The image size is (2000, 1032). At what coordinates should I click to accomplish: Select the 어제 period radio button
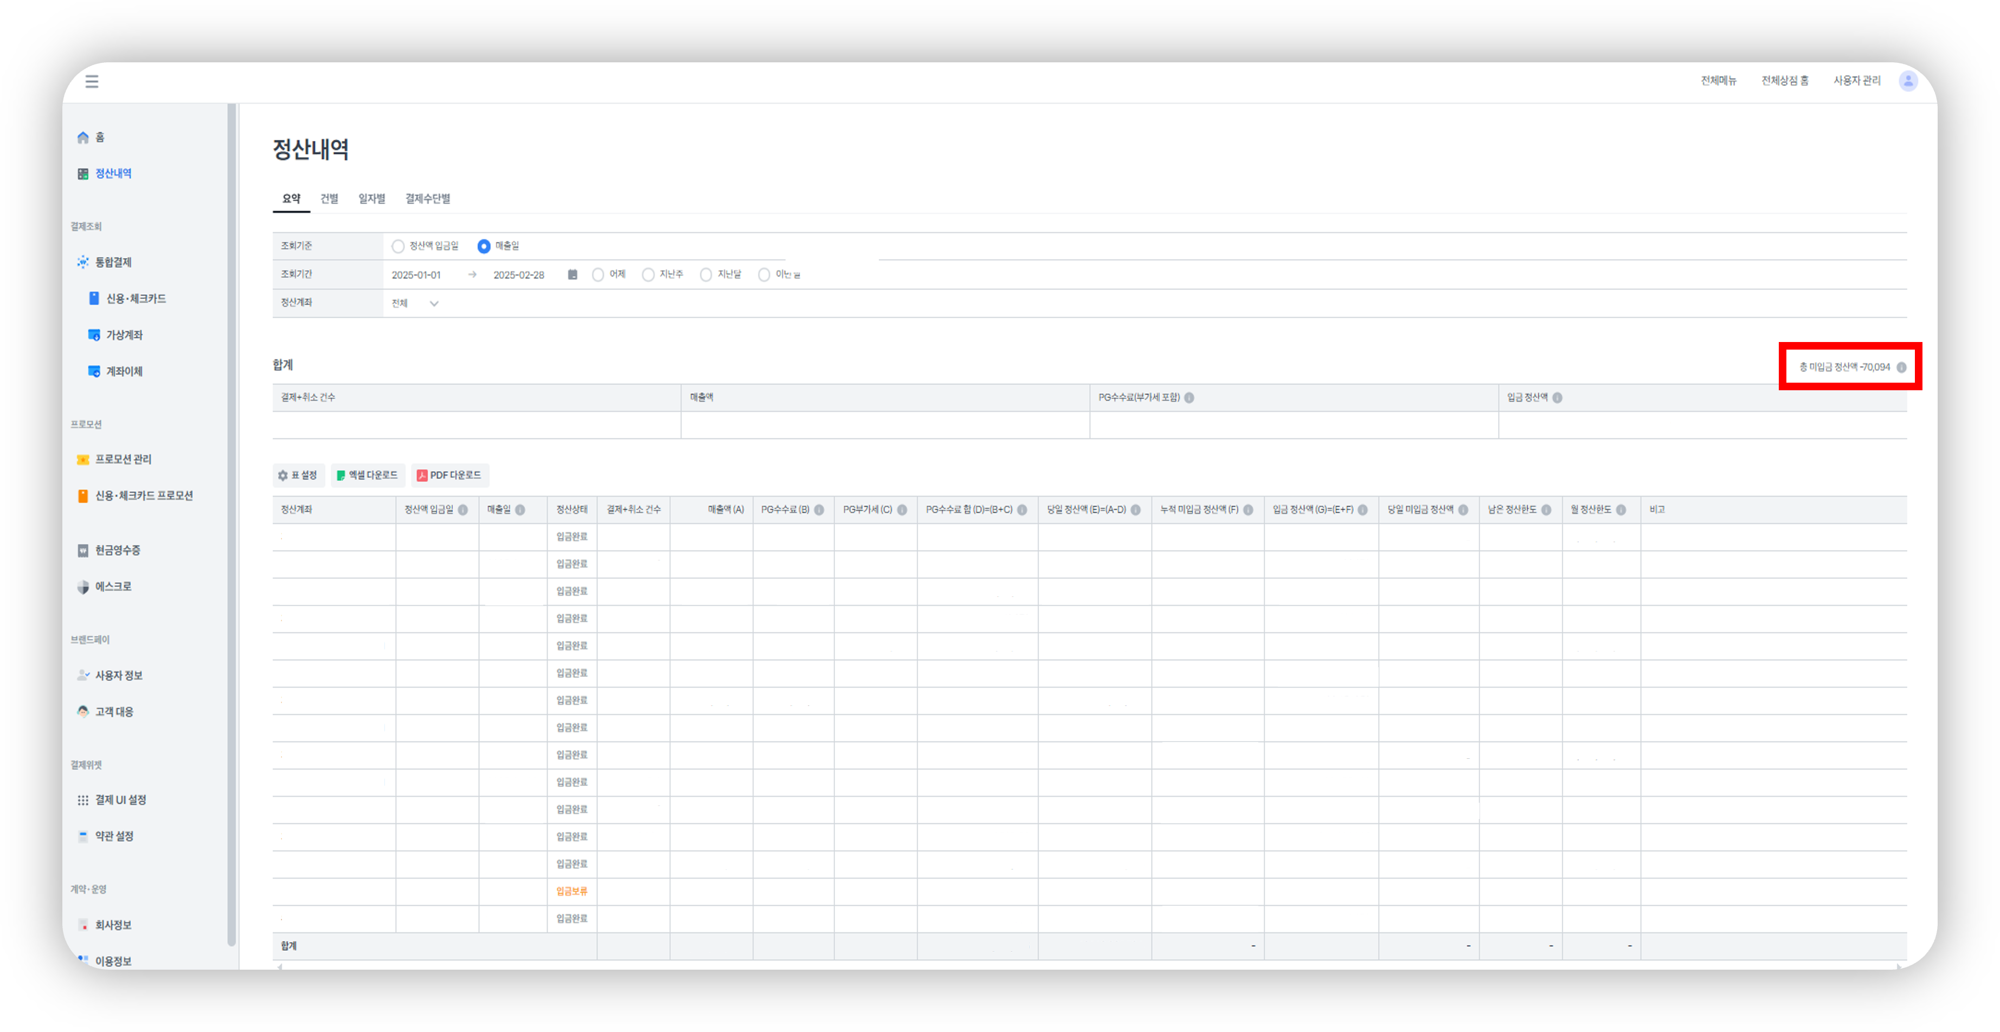tap(598, 275)
